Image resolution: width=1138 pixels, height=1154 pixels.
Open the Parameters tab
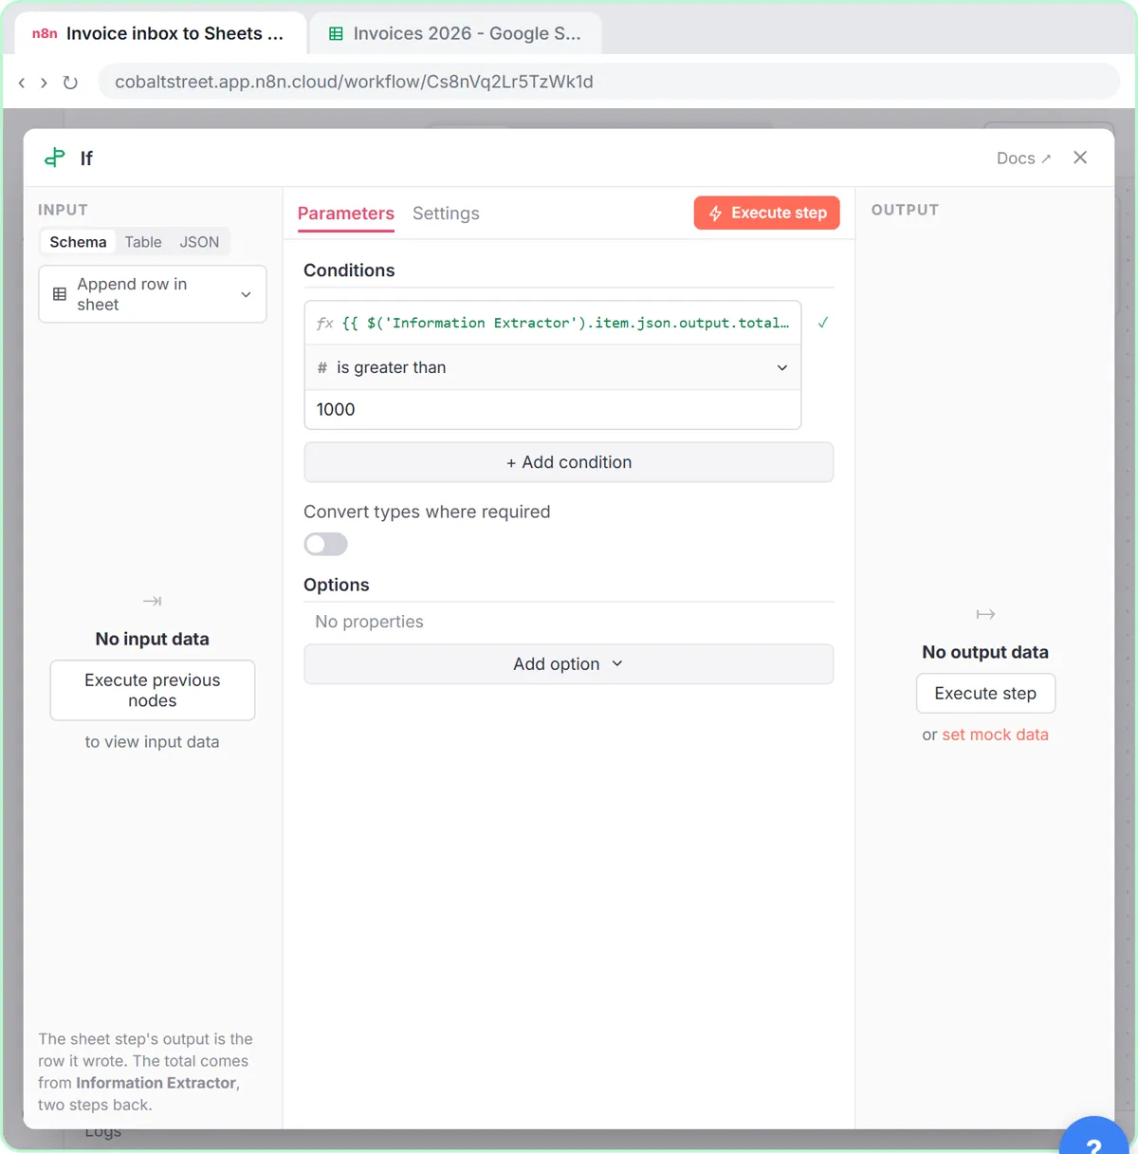click(346, 214)
